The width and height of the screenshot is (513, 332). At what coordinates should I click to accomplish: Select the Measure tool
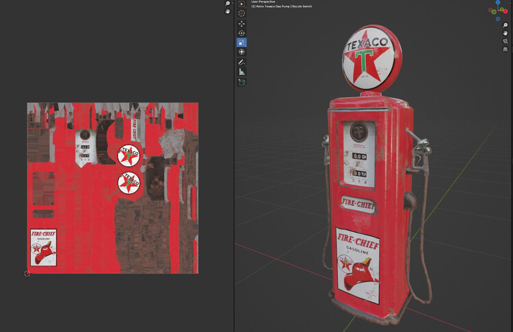241,72
